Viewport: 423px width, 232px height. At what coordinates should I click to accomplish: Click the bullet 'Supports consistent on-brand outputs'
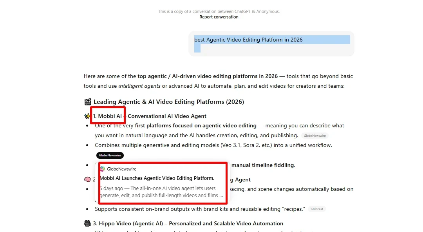[x=200, y=209]
